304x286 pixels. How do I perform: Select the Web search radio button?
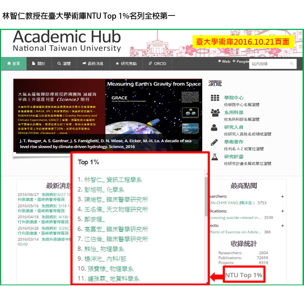click(x=220, y=61)
